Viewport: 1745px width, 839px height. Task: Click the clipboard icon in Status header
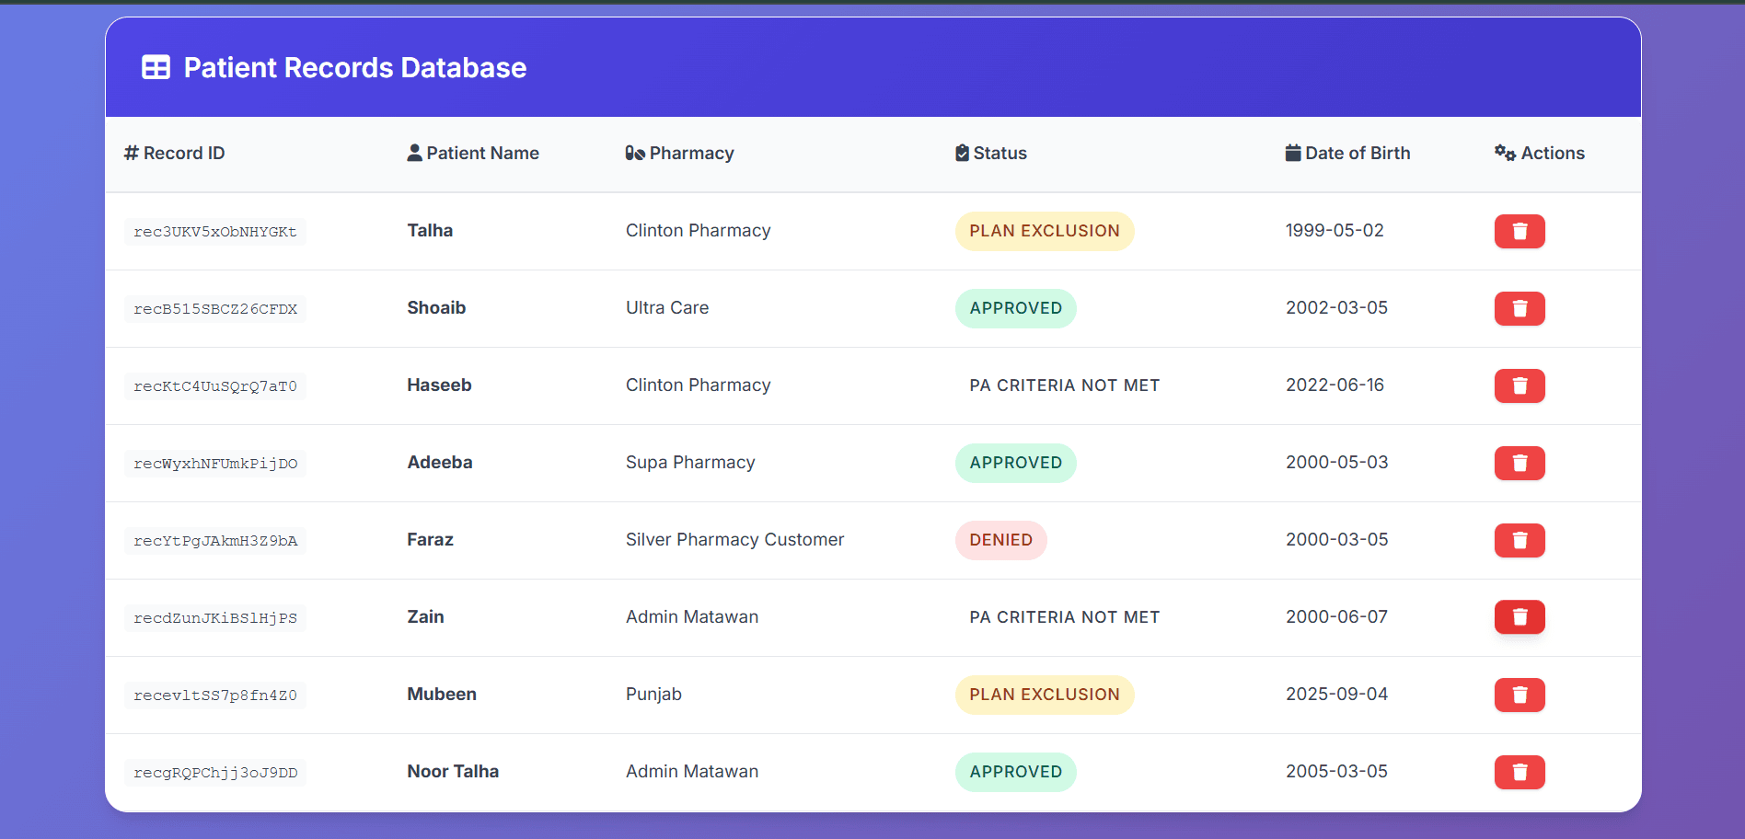tap(962, 153)
